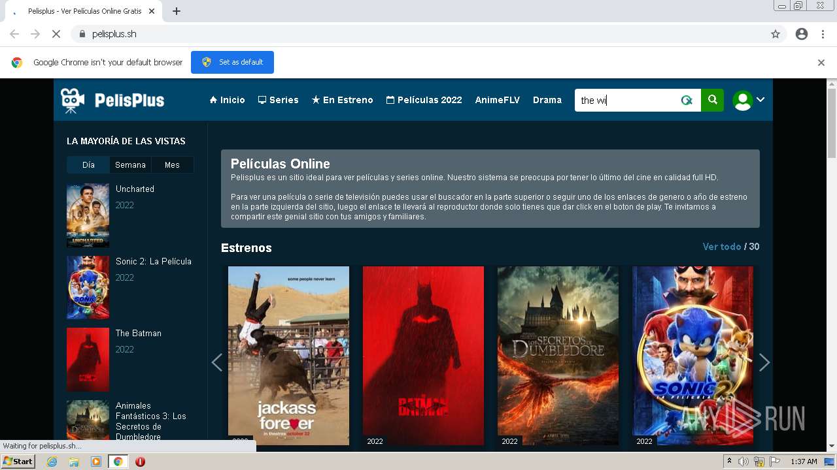Click the green search magnifier button
837x470 pixels.
tap(713, 100)
